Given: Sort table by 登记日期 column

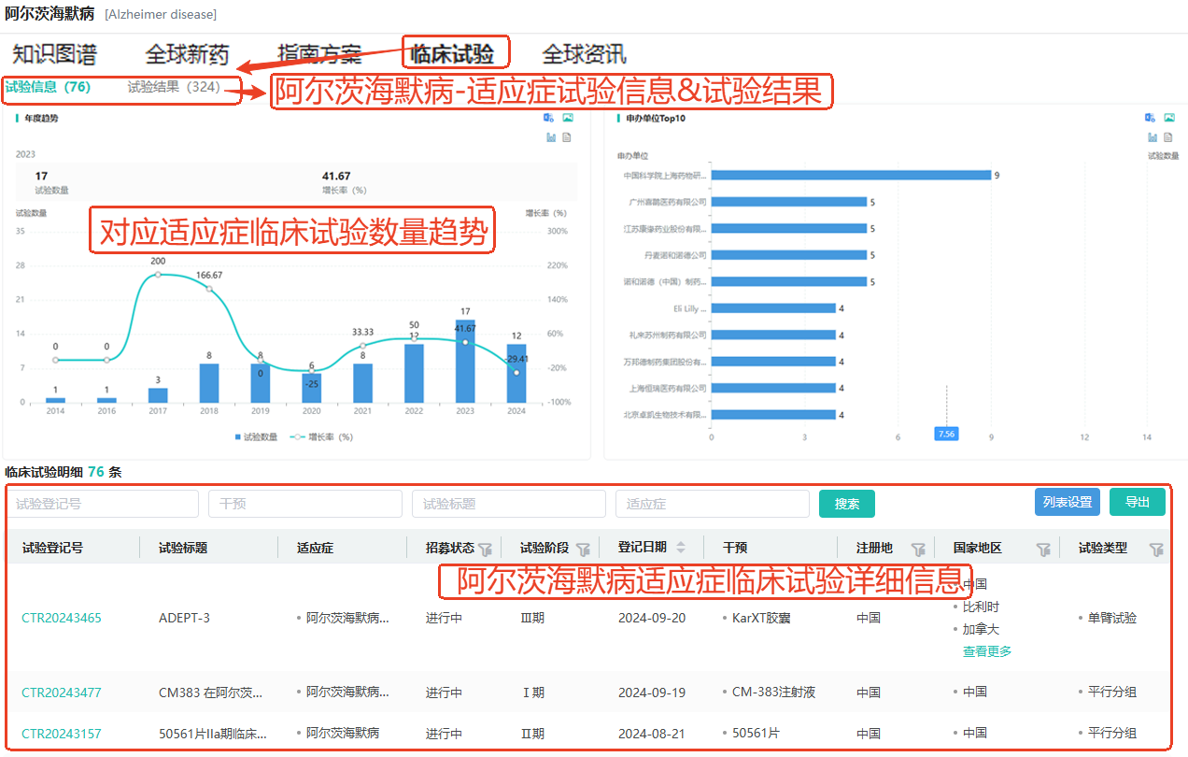Looking at the screenshot, I should [681, 549].
